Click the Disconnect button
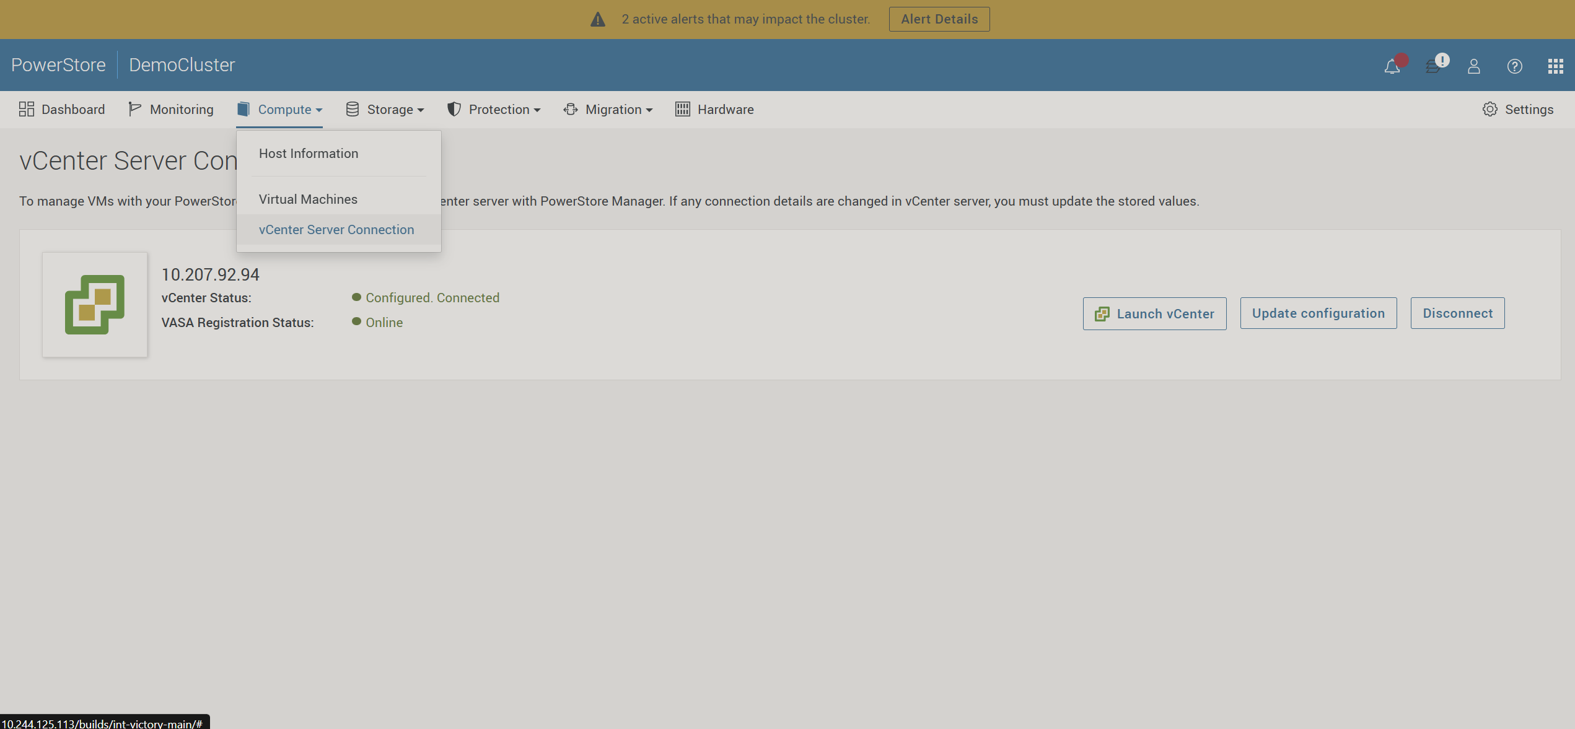Image resolution: width=1575 pixels, height=729 pixels. click(1457, 313)
